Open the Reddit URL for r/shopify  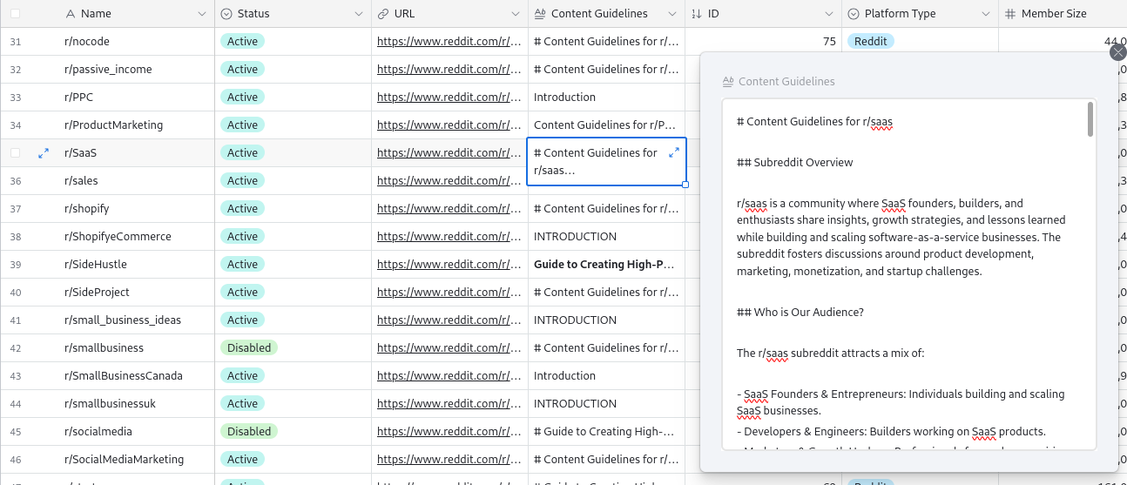coord(449,208)
